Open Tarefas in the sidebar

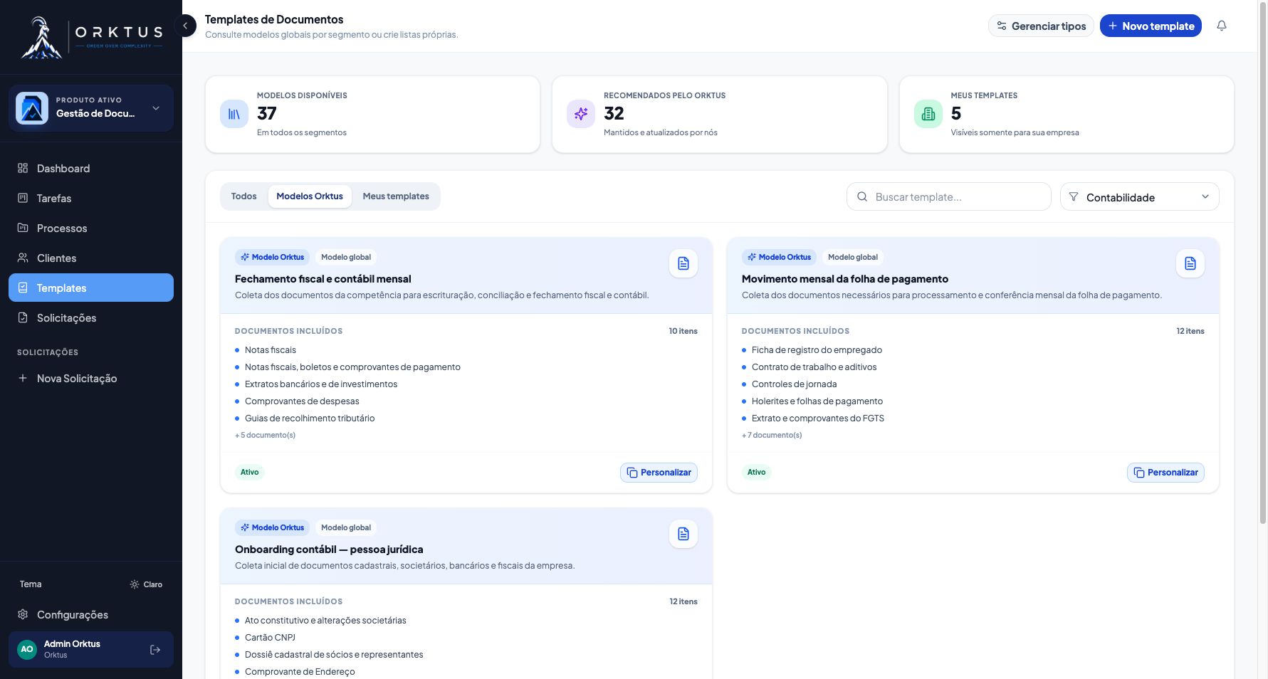[x=91, y=198]
